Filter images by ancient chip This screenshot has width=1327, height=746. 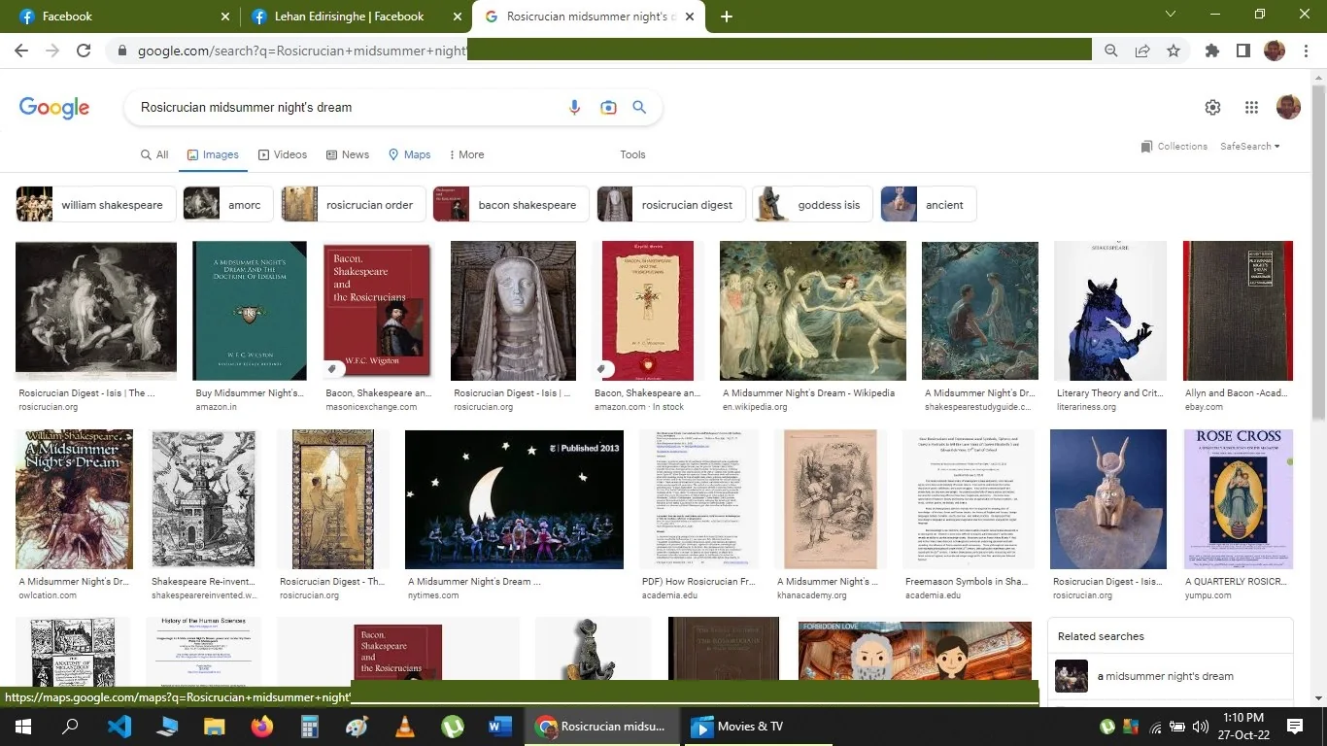[929, 205]
